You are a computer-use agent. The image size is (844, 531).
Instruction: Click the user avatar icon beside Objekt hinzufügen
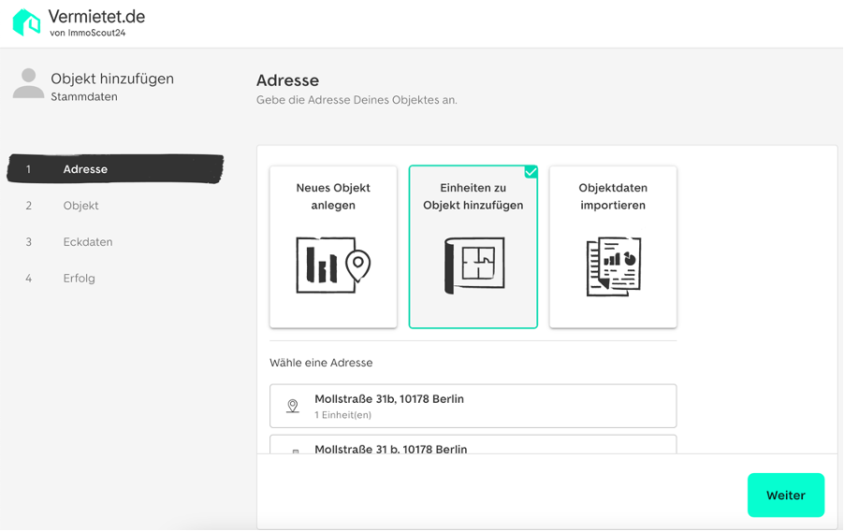click(28, 83)
